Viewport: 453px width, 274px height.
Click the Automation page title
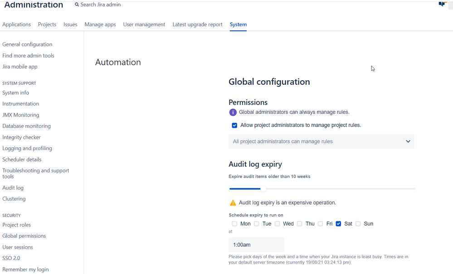[118, 62]
